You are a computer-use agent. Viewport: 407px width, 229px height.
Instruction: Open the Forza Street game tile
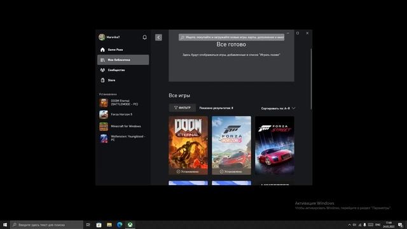pyautogui.click(x=275, y=146)
